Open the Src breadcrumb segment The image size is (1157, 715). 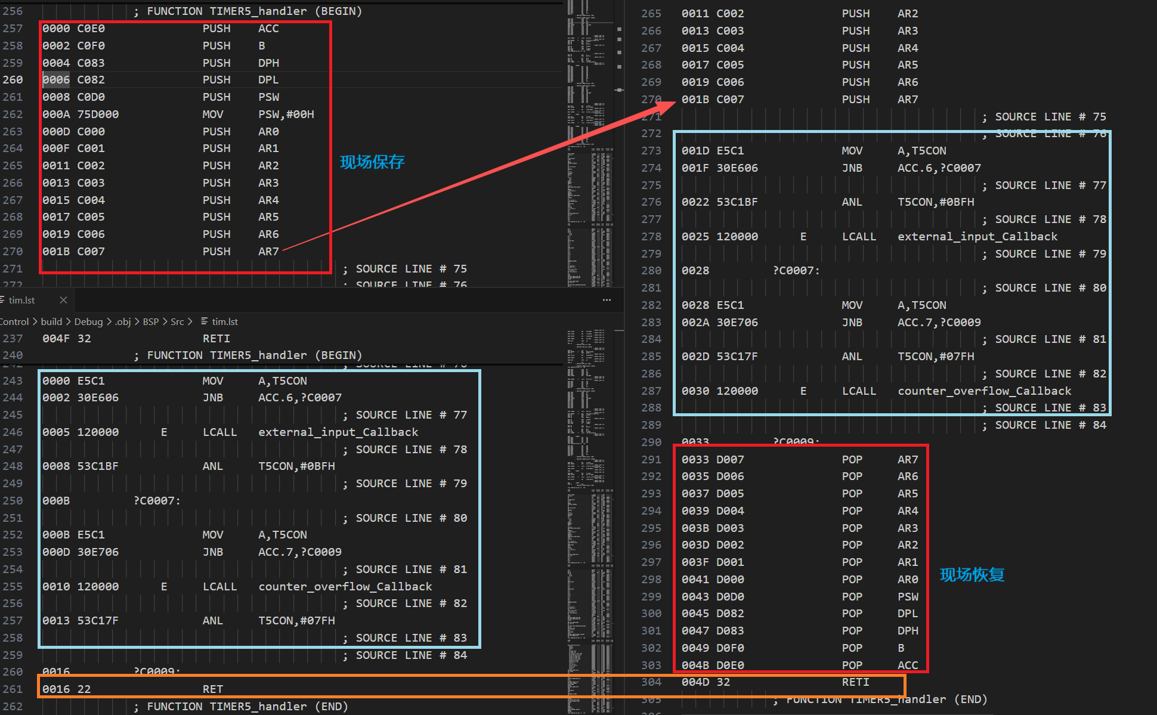(177, 321)
